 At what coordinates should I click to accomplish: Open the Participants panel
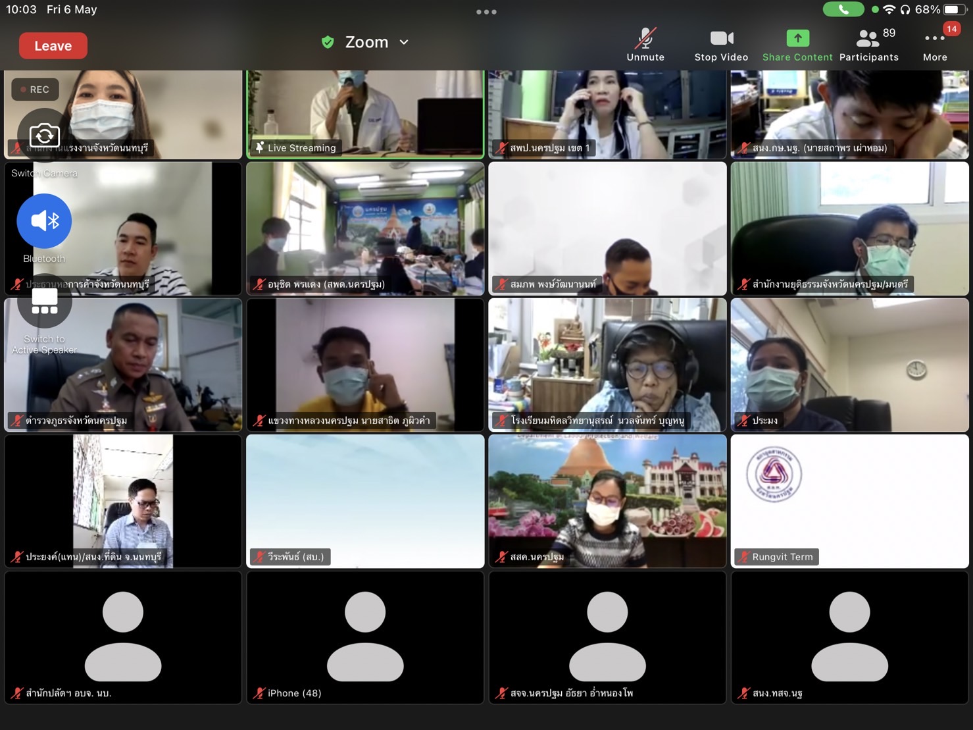(x=868, y=45)
